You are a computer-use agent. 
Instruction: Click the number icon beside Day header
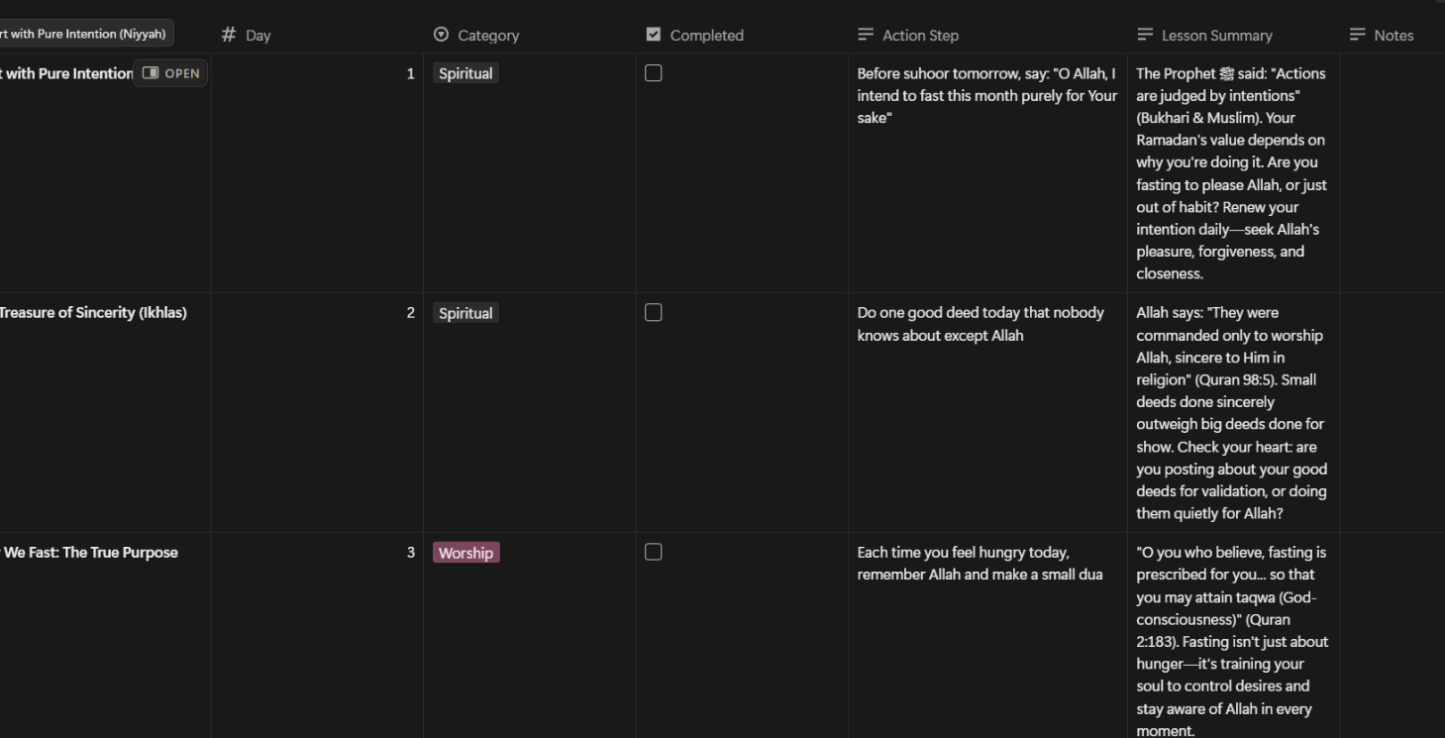pos(229,35)
